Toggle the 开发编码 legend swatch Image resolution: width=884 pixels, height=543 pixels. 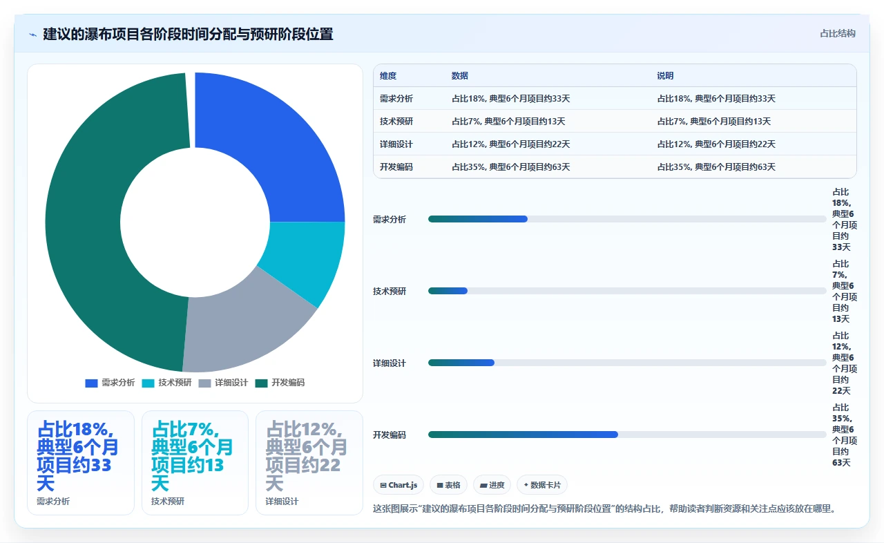[261, 383]
